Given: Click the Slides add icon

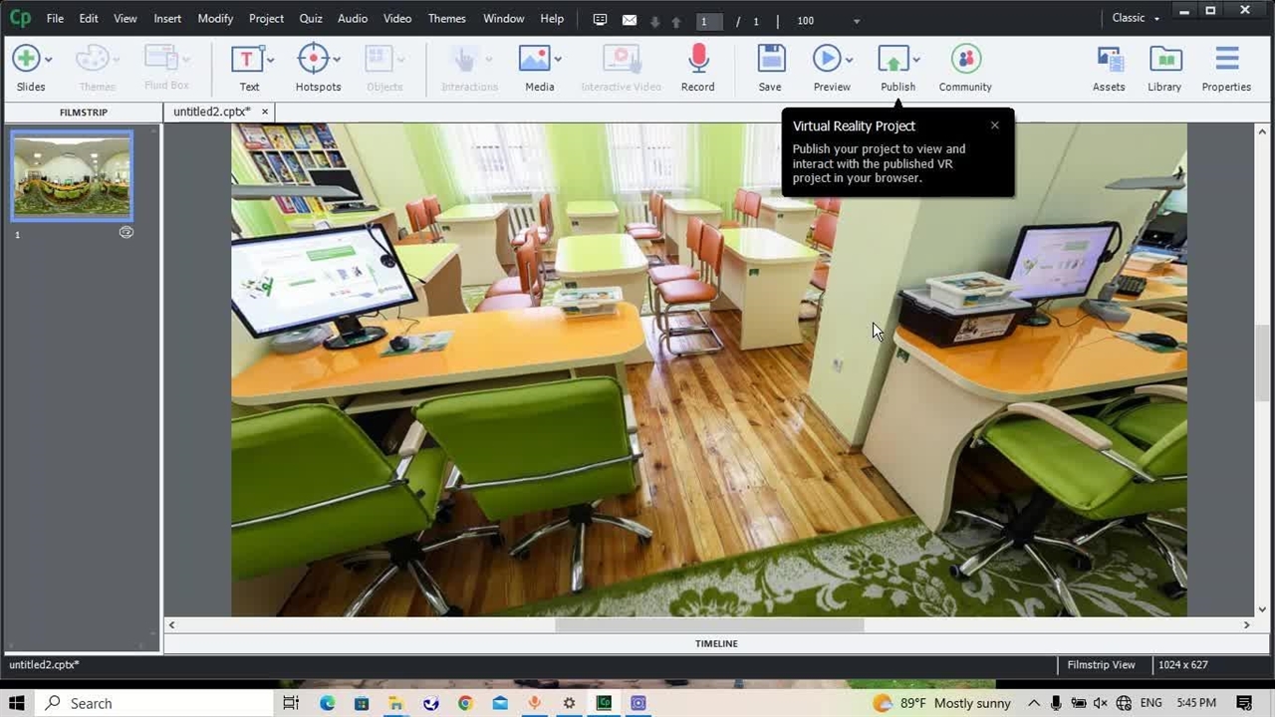Looking at the screenshot, I should [26, 59].
